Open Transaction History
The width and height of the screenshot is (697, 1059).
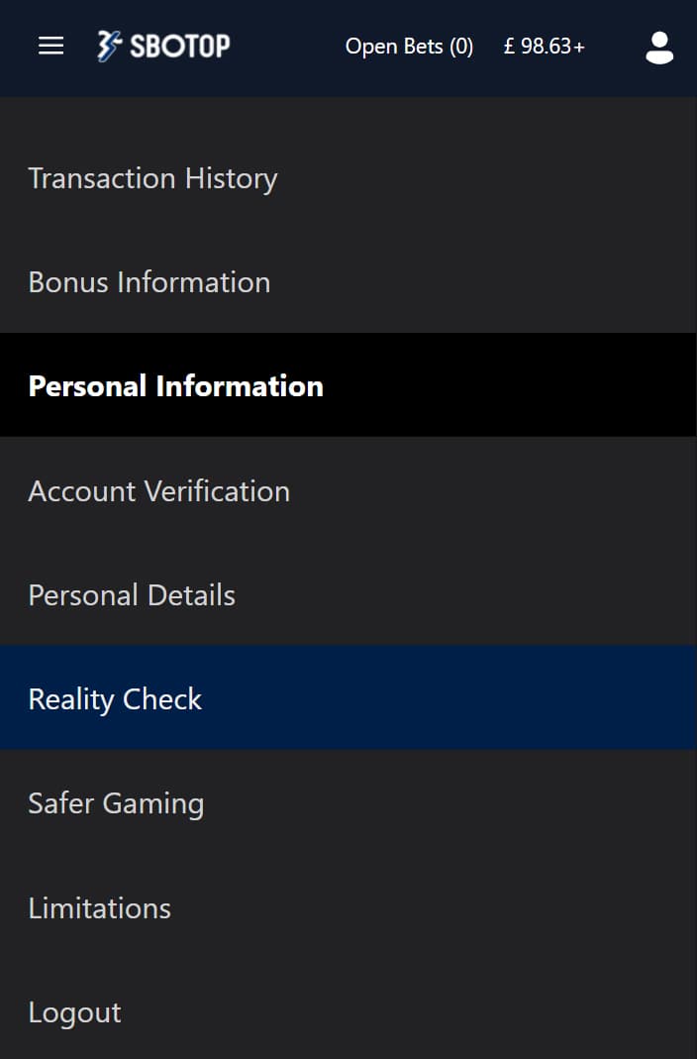click(x=348, y=178)
